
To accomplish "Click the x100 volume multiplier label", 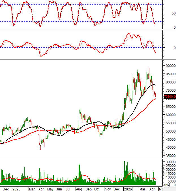I will pyautogui.click(x=166, y=185).
